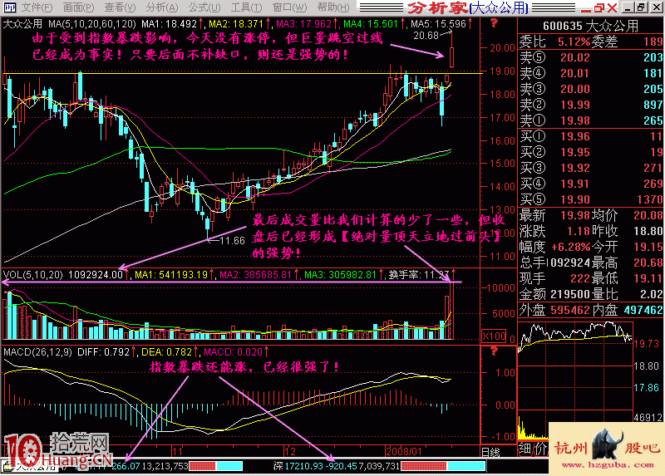This screenshot has height=476, width=665.
Task: Click the application icon in the title bar
Action: [9, 7]
